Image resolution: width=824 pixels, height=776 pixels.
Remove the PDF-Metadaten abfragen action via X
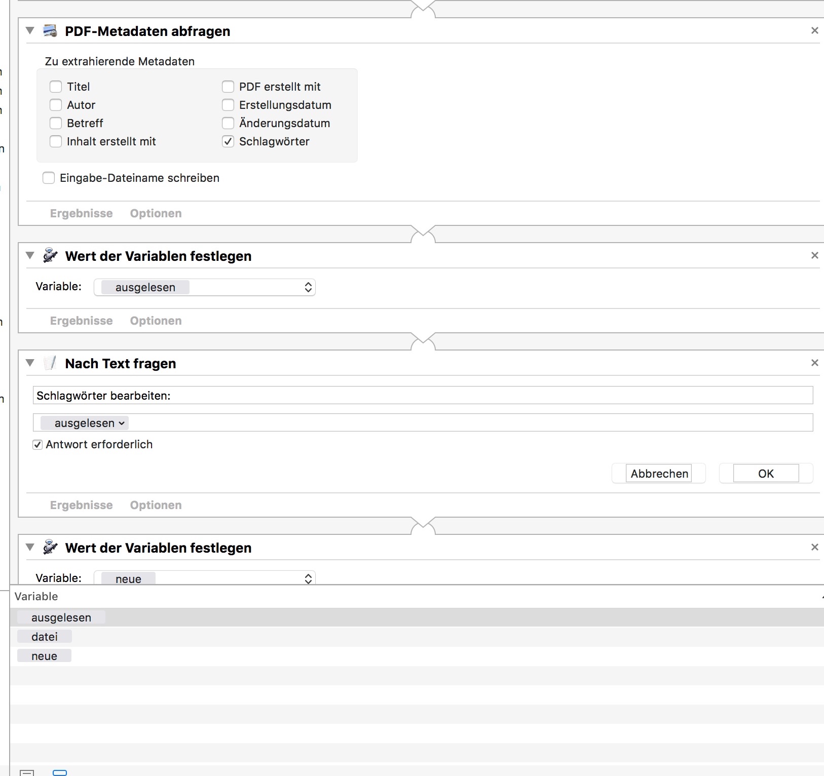tap(814, 31)
